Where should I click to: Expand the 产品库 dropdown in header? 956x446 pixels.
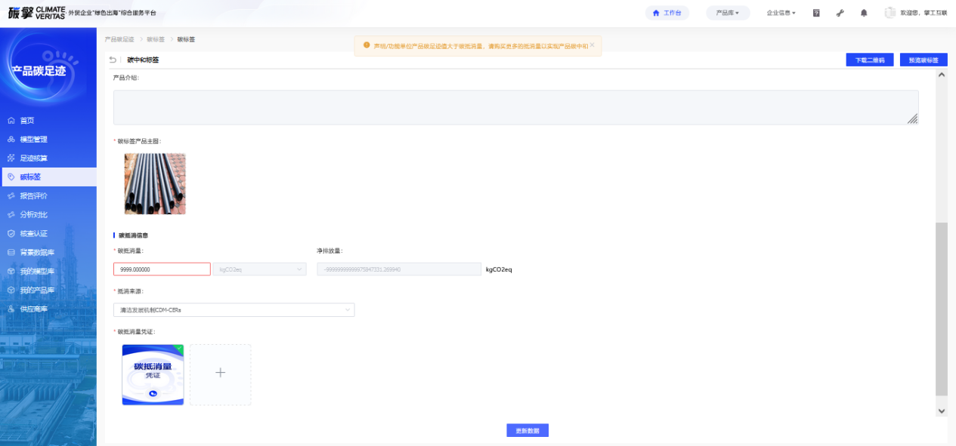pos(727,13)
